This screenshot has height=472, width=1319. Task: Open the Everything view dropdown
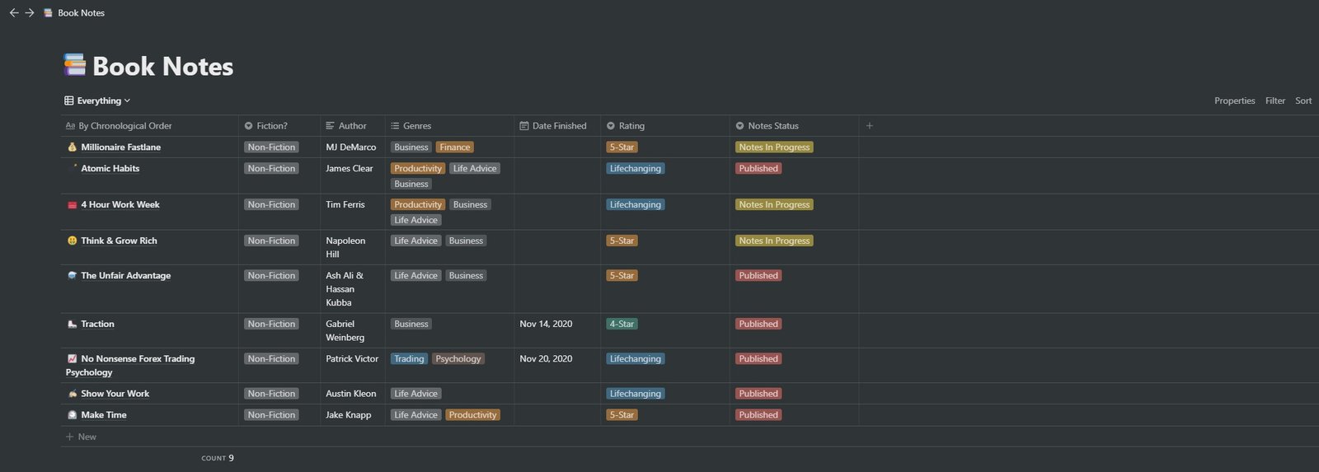click(x=97, y=100)
